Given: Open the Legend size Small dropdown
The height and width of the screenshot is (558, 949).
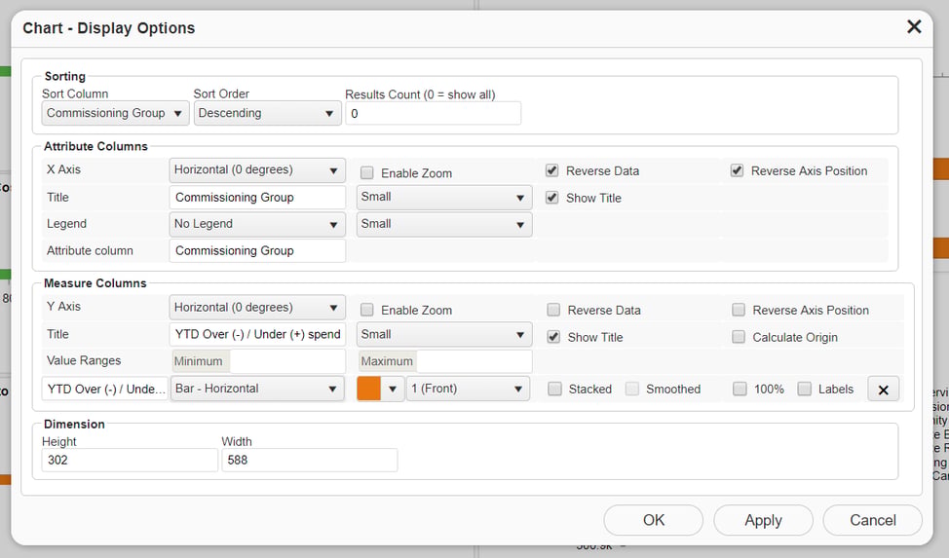Looking at the screenshot, I should pos(444,224).
